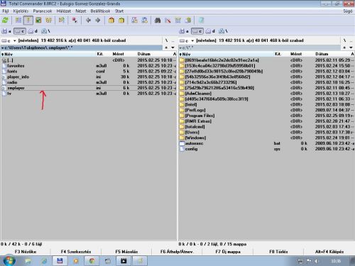Open left panel directory history arrow

pos(173,48)
